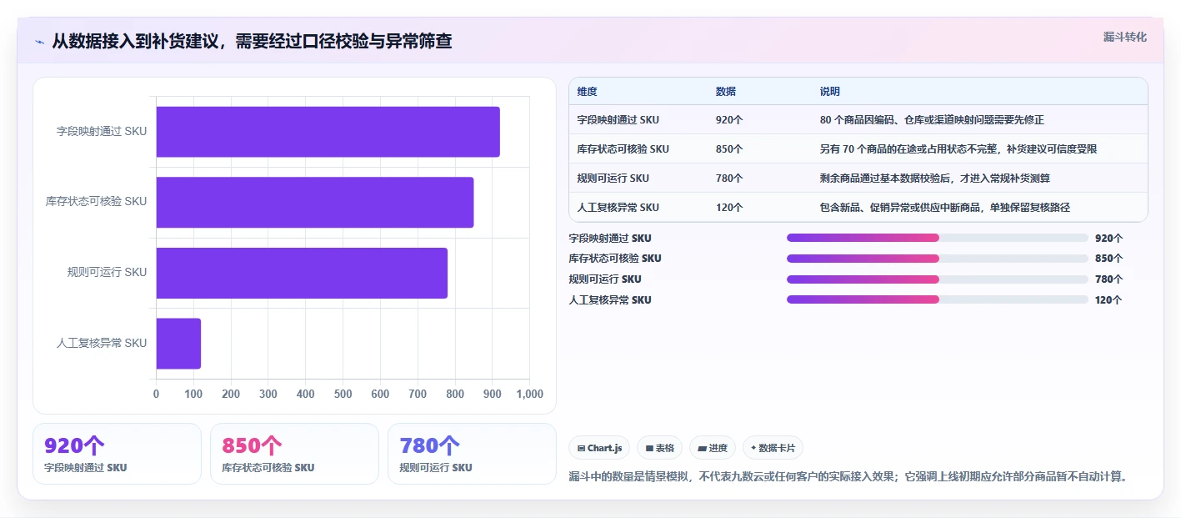Viewport: 1181px width, 518px height.
Task: Click the 字段映射通过 SKU progress bar
Action: coord(938,238)
